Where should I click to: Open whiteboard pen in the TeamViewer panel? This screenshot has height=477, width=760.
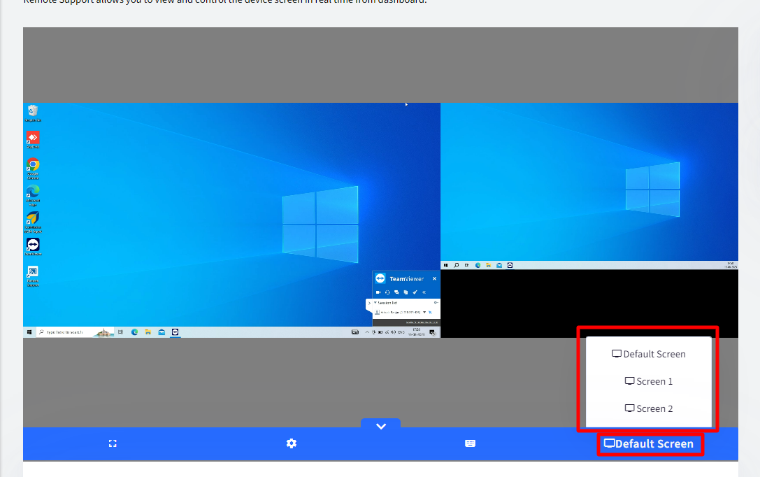[415, 292]
